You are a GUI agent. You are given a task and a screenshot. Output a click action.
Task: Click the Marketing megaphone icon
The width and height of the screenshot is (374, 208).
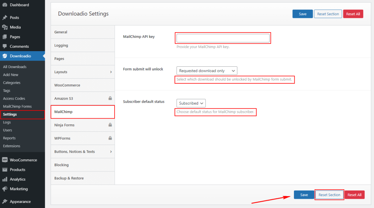(5, 189)
